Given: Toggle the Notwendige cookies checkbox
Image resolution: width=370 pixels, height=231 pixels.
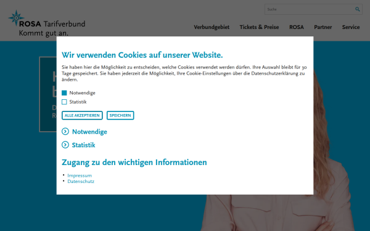Looking at the screenshot, I should click(x=64, y=93).
